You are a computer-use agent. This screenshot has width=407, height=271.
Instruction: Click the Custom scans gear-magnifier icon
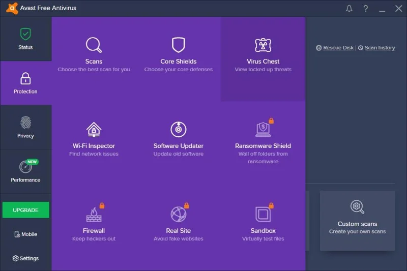click(357, 207)
